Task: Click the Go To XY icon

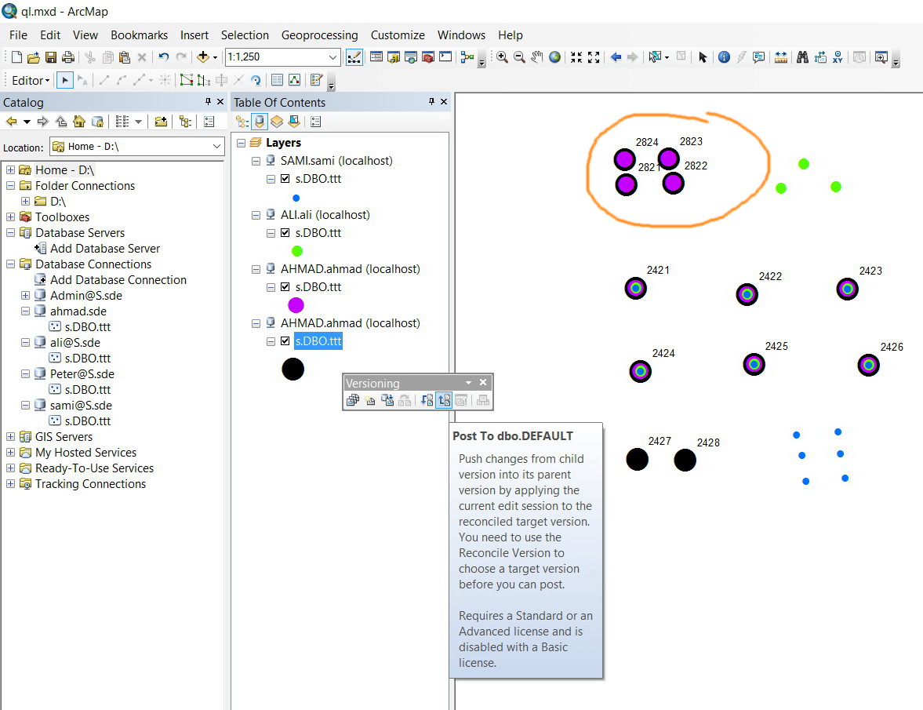Action: 837,57
